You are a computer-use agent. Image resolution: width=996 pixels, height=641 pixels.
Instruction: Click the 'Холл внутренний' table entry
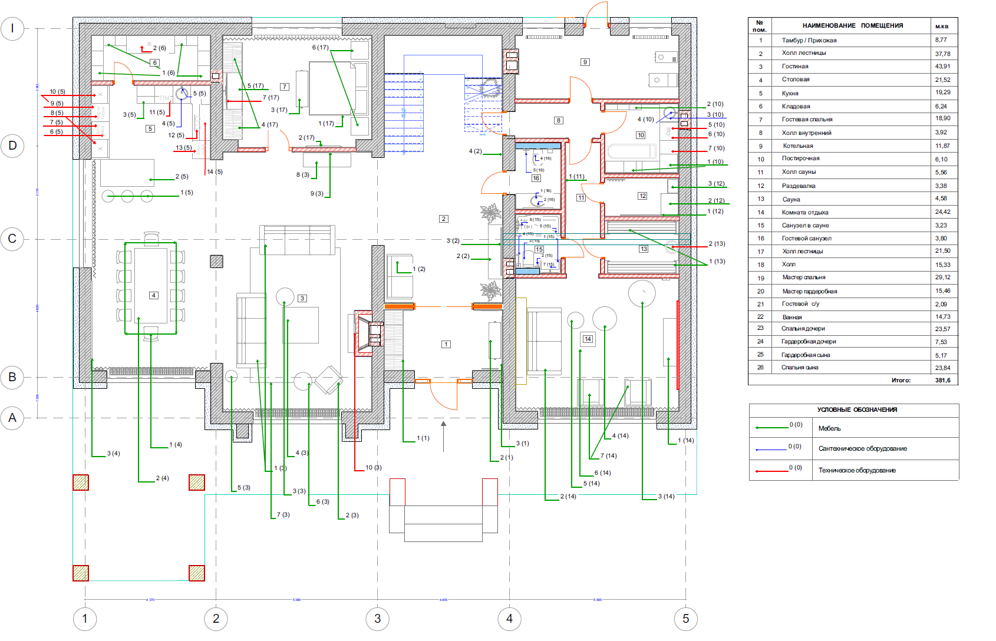(x=806, y=133)
